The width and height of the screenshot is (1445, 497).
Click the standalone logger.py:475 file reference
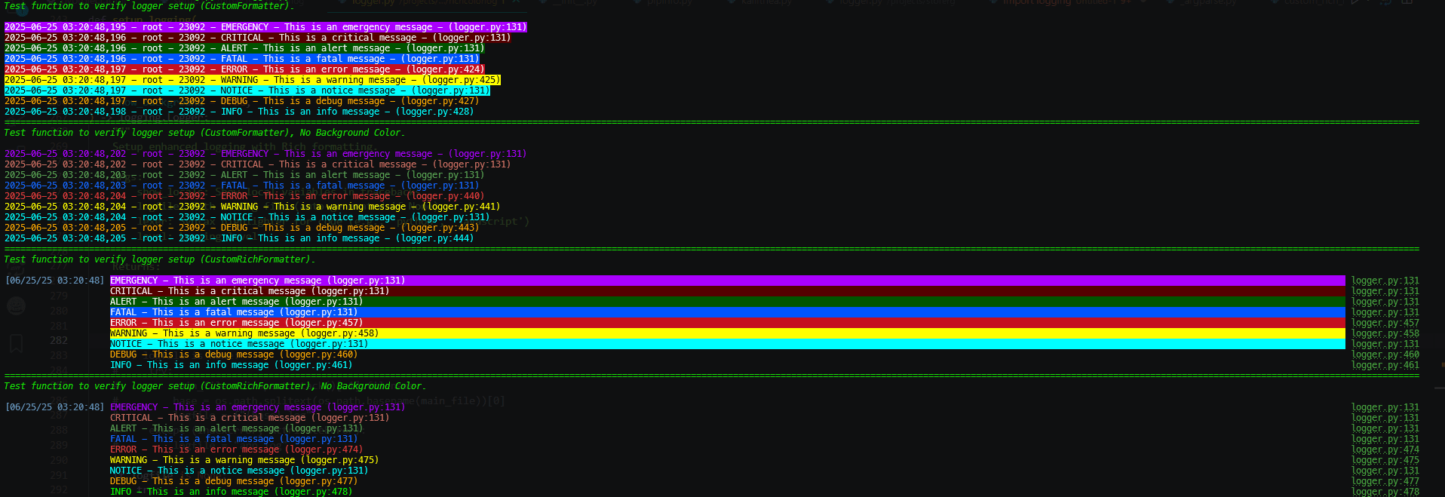coord(1385,460)
